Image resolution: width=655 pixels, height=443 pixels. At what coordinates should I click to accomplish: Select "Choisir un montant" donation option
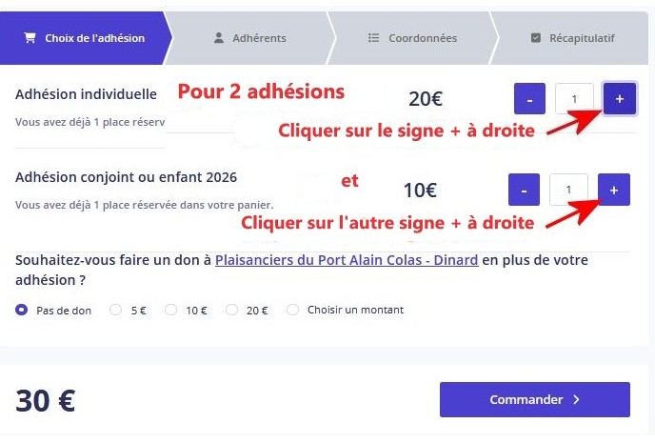293,310
